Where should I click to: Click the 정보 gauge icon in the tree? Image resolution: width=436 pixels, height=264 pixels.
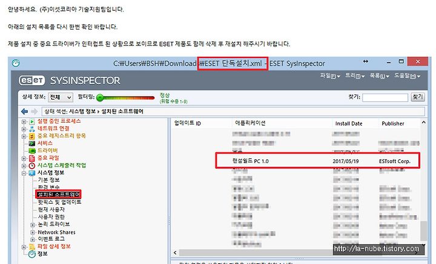pyautogui.click(x=32, y=254)
